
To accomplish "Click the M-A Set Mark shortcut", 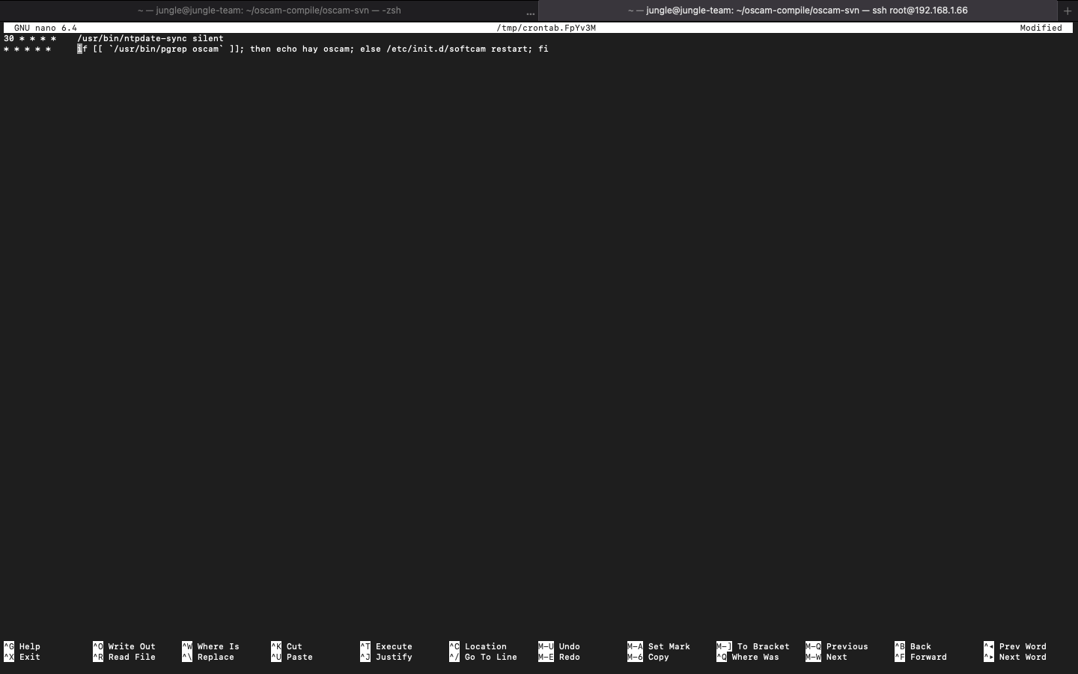I will pyautogui.click(x=659, y=646).
